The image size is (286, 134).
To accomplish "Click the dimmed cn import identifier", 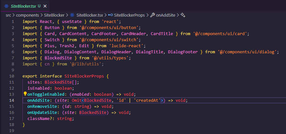I will click(x=47, y=64).
